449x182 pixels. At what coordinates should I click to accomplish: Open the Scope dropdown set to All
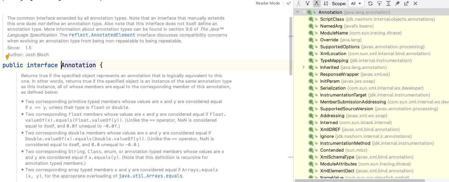point(356,3)
